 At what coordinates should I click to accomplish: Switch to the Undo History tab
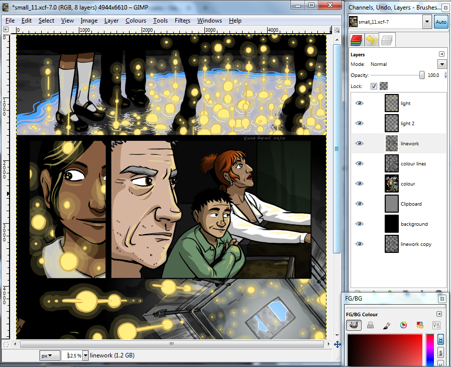pos(371,40)
